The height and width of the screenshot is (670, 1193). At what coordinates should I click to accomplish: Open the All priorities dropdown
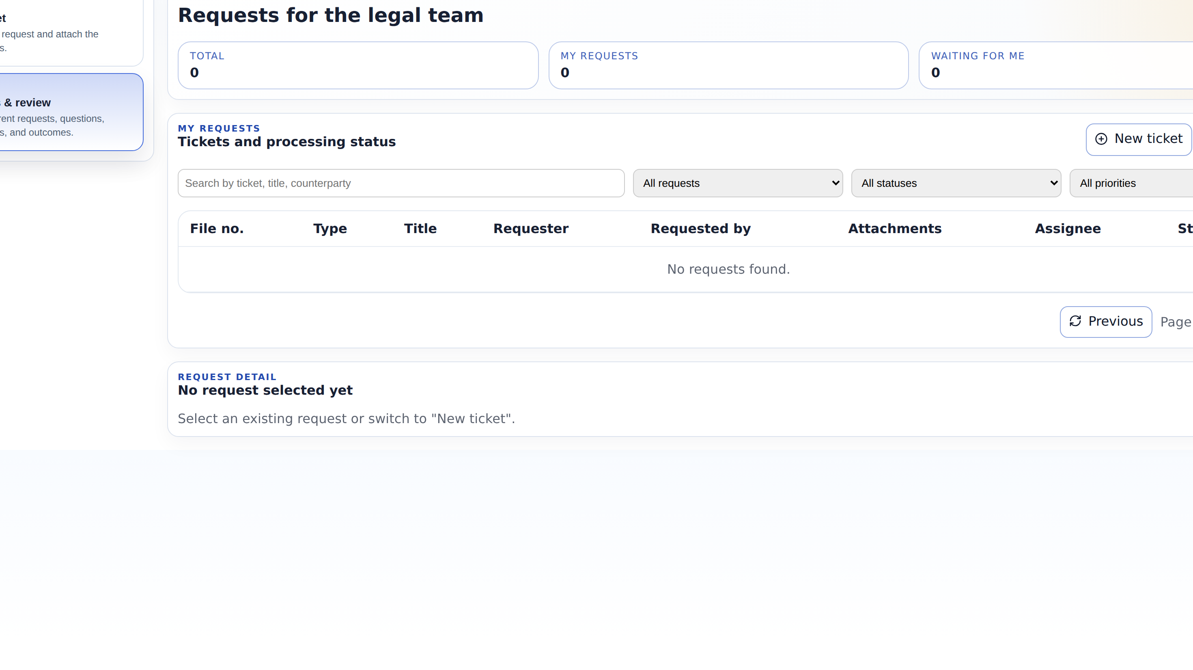(x=1131, y=183)
